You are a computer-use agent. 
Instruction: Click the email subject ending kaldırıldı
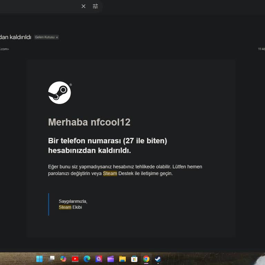[16, 37]
